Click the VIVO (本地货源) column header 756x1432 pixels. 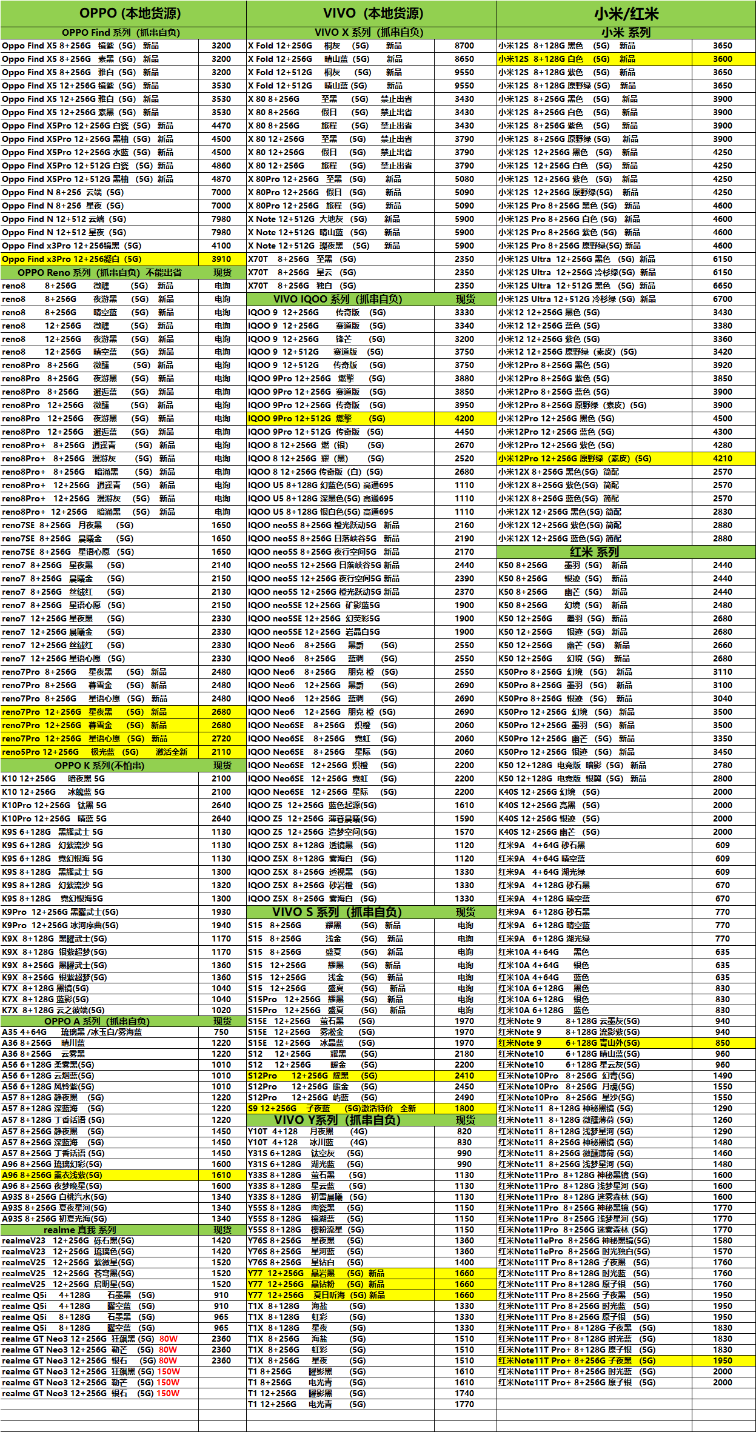tap(371, 13)
